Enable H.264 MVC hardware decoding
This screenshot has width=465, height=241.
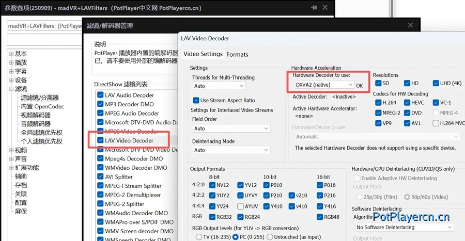click(x=436, y=123)
